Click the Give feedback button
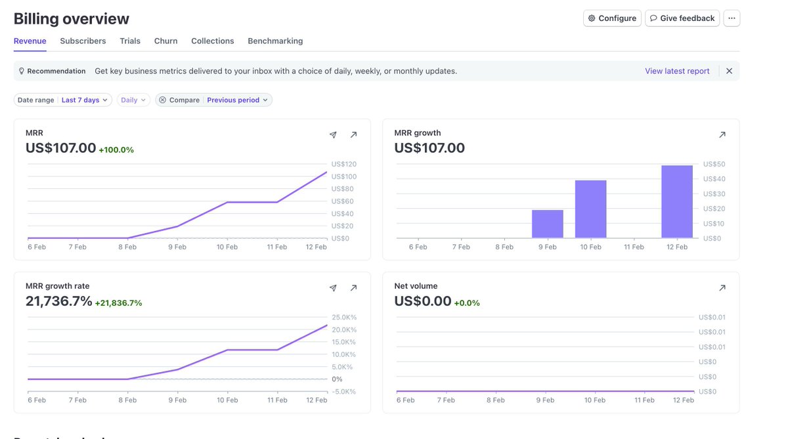This screenshot has width=788, height=439. 682,18
